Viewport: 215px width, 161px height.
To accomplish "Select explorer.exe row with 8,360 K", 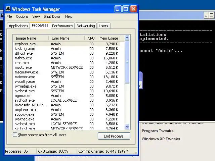I will (67, 110).
